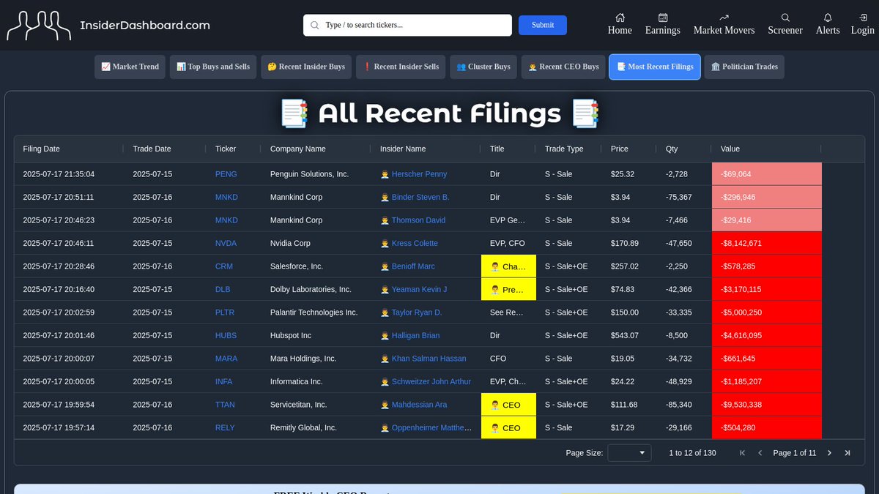
Task: Click the Submit button
Action: coord(543,25)
